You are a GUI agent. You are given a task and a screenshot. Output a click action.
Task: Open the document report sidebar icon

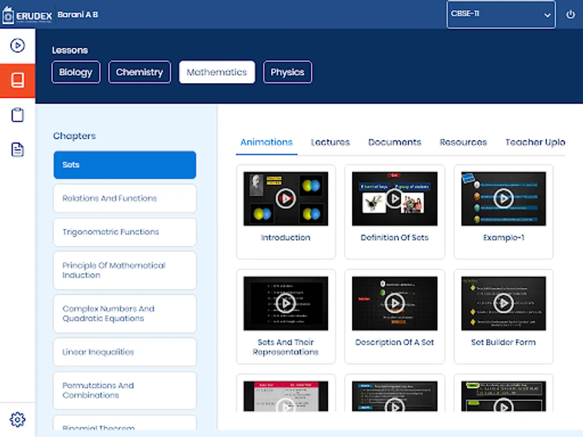click(x=17, y=150)
